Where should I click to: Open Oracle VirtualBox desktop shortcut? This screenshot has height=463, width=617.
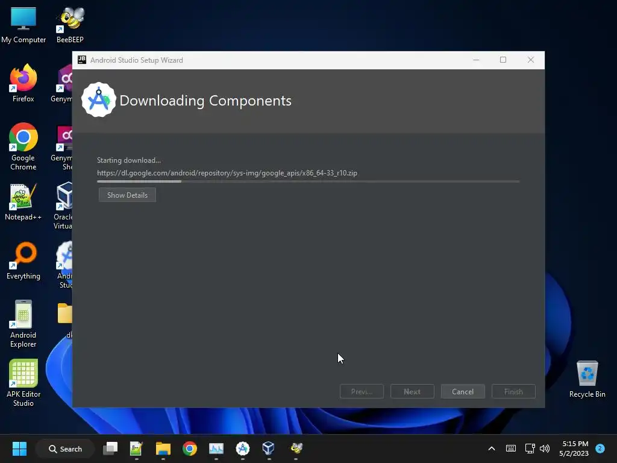point(64,206)
